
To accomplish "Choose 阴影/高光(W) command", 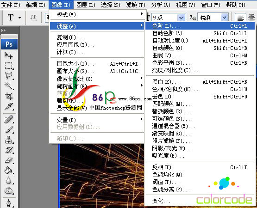I will tap(200, 148).
